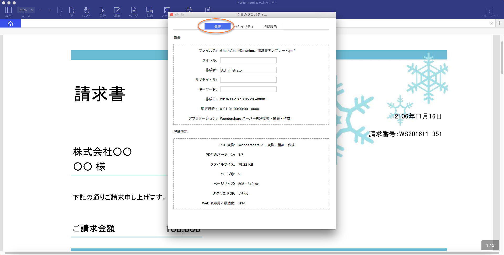Click the タグ付き PDF value いいえ
Image resolution: width=504 pixels, height=255 pixels.
point(243,193)
